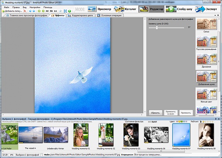Switch to Редактор mode

click(x=151, y=9)
